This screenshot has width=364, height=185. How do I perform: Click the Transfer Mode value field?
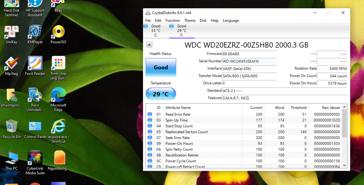coord(249,76)
